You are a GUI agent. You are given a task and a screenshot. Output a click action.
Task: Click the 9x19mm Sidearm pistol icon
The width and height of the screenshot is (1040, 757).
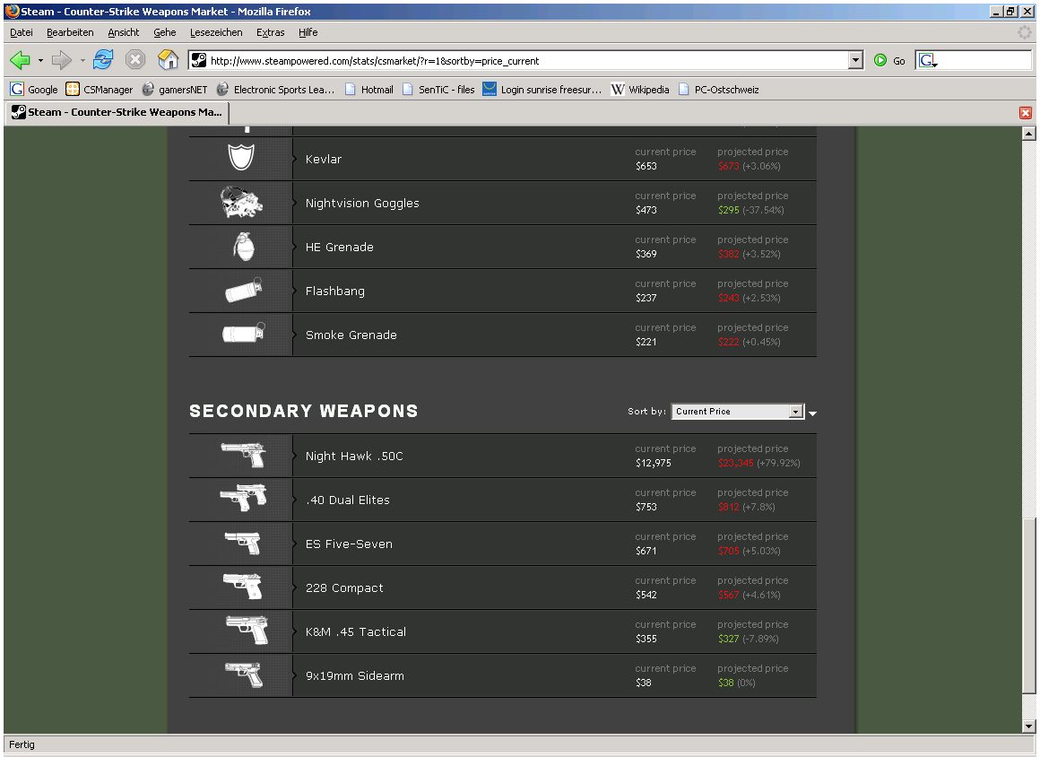coord(244,674)
